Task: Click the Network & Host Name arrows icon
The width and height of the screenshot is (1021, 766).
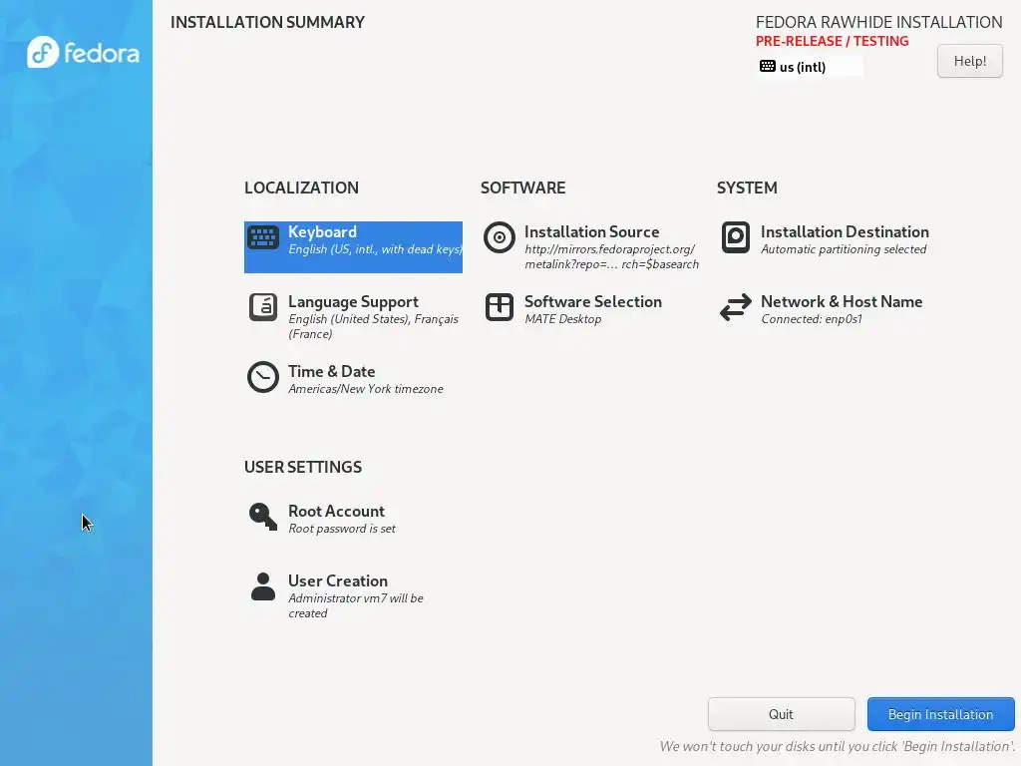Action: [736, 307]
